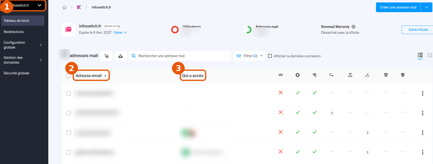Click the shield with X column icon
433x164 pixels.
[386, 75]
